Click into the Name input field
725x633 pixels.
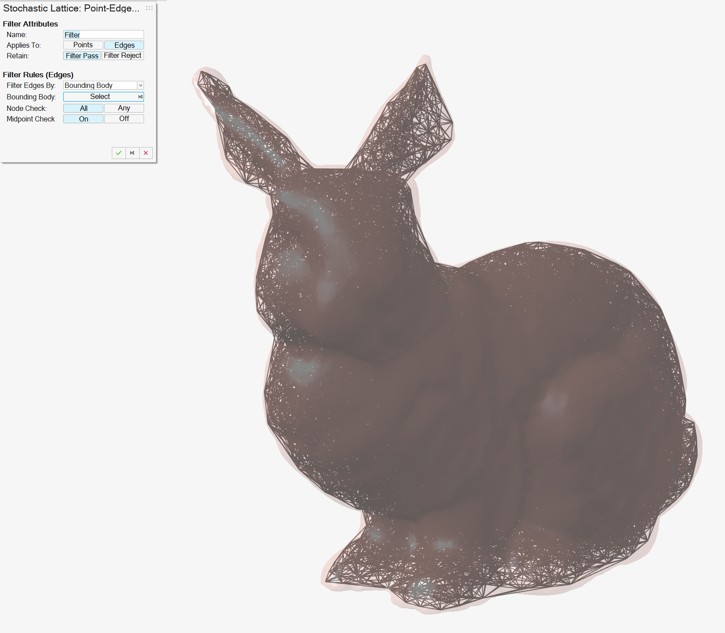click(x=103, y=35)
